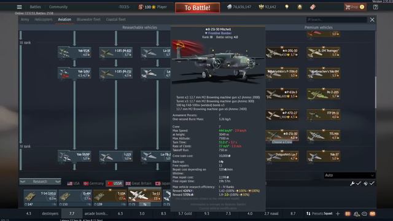Select the premium ITP (M-1) aircraft
The height and width of the screenshot is (221, 393).
point(324,115)
